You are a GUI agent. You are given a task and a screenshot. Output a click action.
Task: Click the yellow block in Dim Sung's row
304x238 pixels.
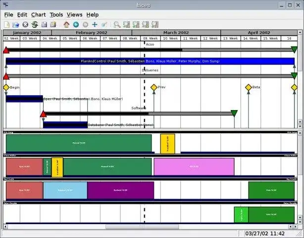click(x=168, y=144)
